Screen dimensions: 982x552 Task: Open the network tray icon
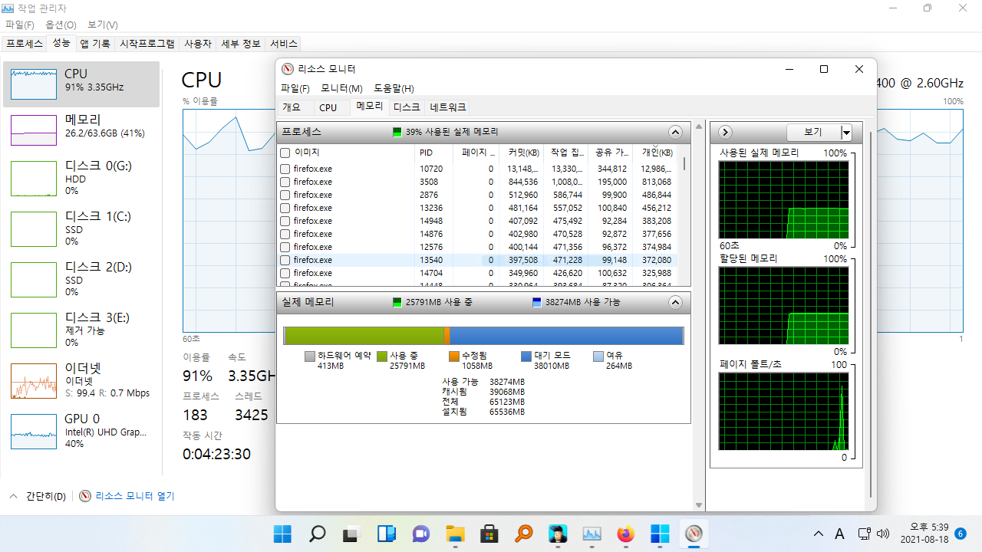[864, 534]
